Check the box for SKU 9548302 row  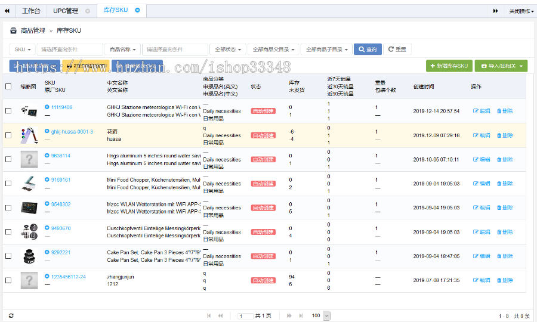click(x=8, y=208)
